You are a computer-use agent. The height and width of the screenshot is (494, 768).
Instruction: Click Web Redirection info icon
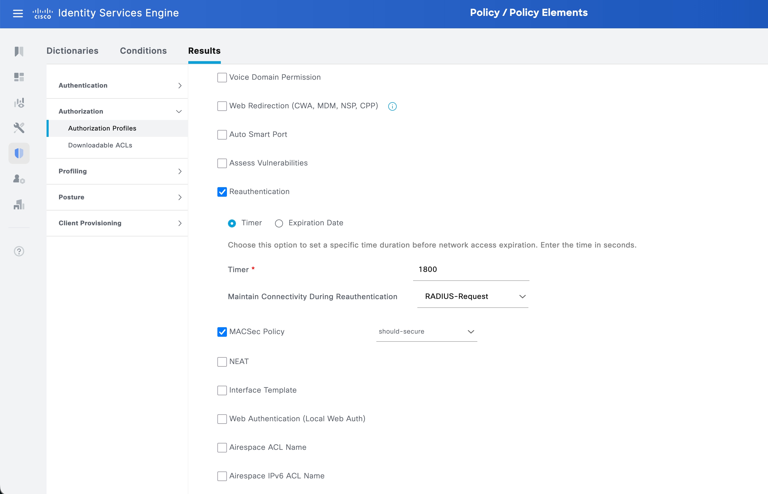(392, 106)
